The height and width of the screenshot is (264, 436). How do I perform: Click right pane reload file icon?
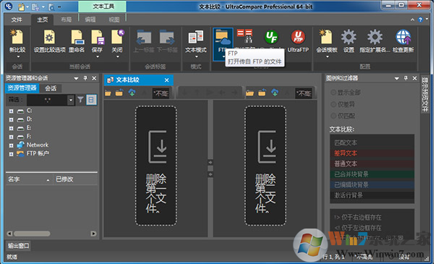(262, 93)
